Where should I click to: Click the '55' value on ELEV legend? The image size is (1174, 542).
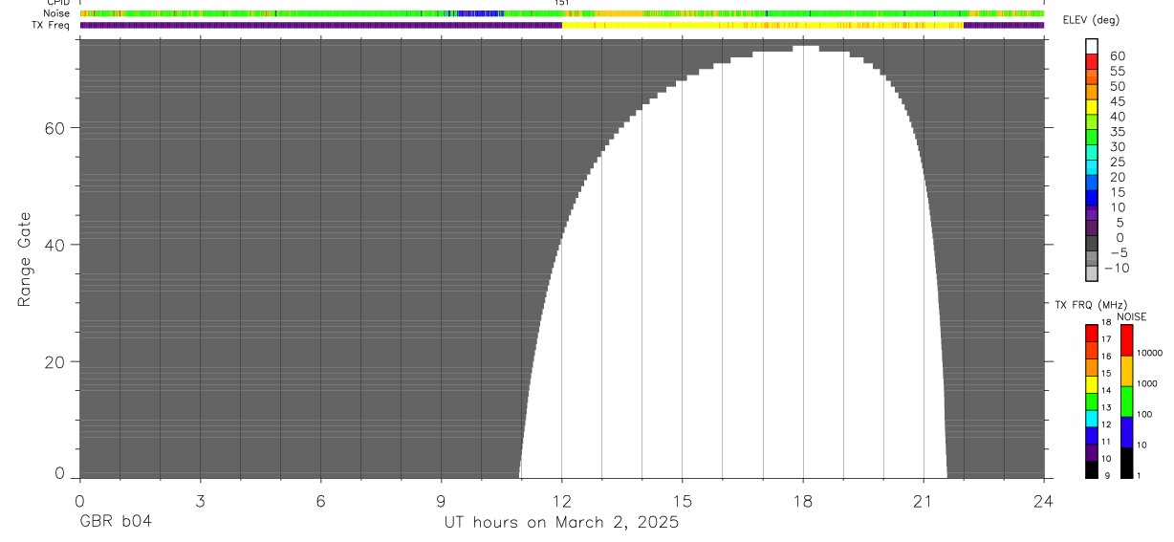1117,71
